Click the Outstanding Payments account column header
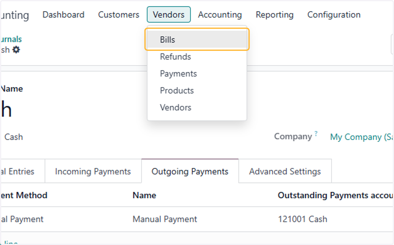This screenshot has width=394, height=245. click(336, 195)
